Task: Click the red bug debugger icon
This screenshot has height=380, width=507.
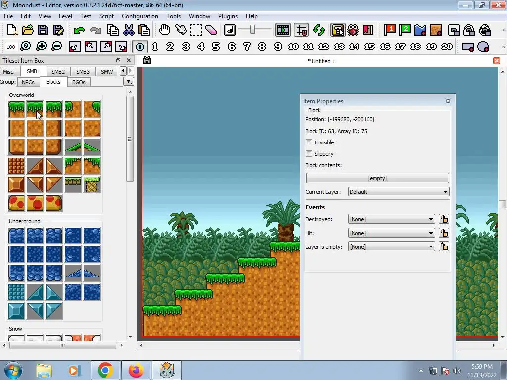Action: pyautogui.click(x=353, y=30)
